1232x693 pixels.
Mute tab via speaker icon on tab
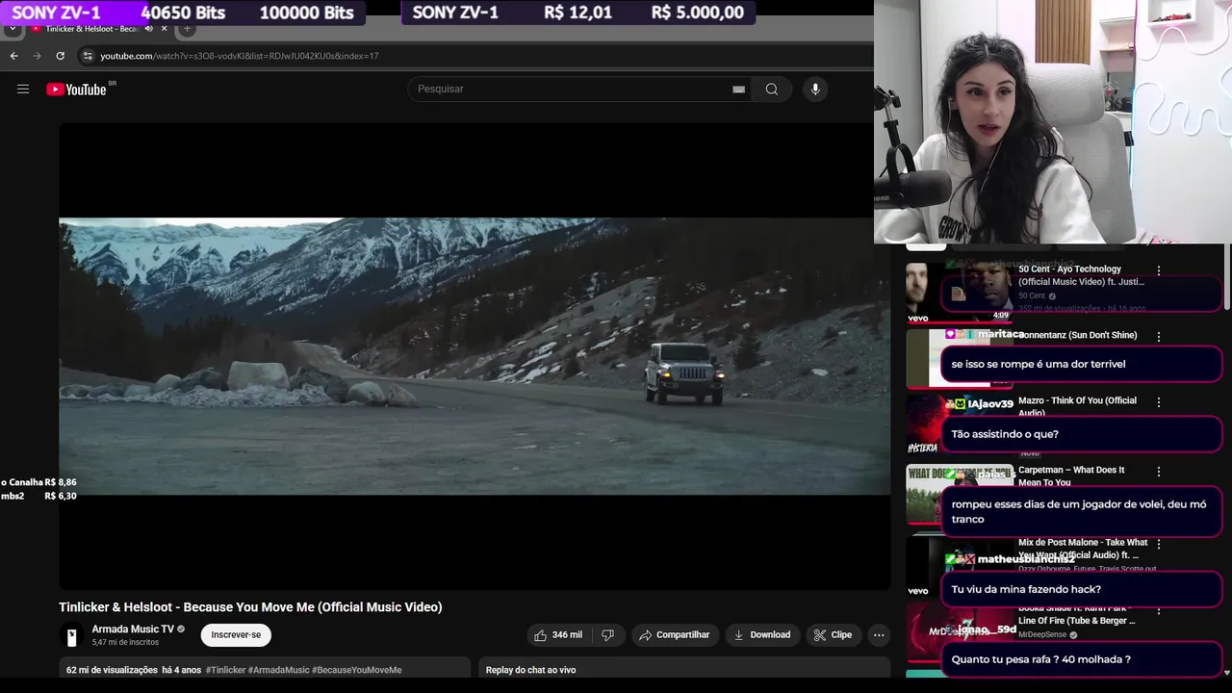point(148,29)
